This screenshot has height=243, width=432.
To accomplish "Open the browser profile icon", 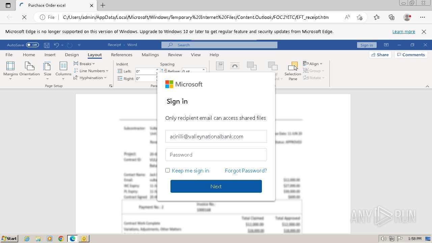I will [x=407, y=17].
